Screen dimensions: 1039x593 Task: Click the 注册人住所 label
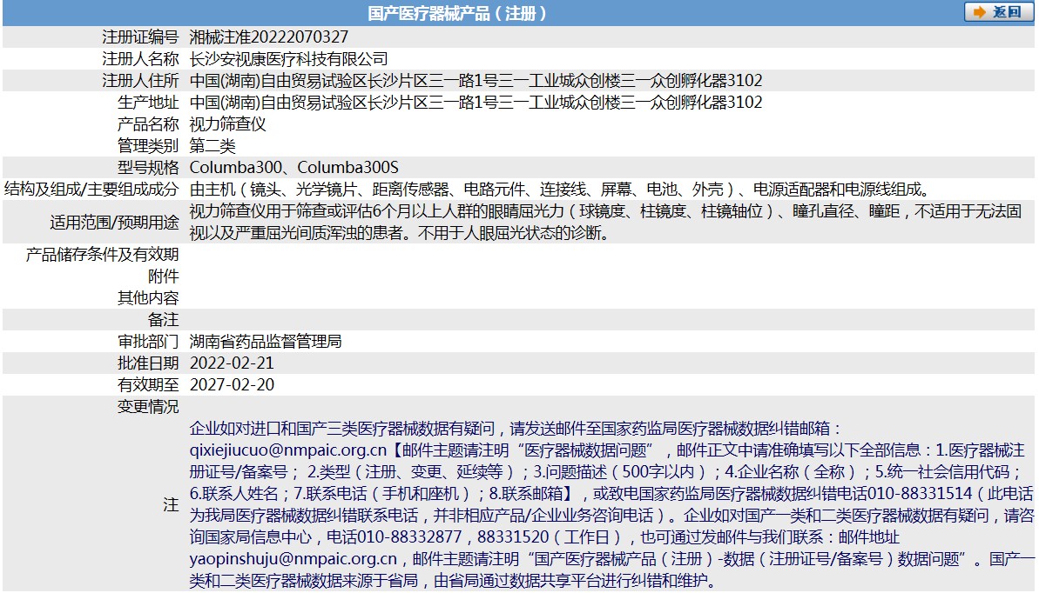coord(140,81)
